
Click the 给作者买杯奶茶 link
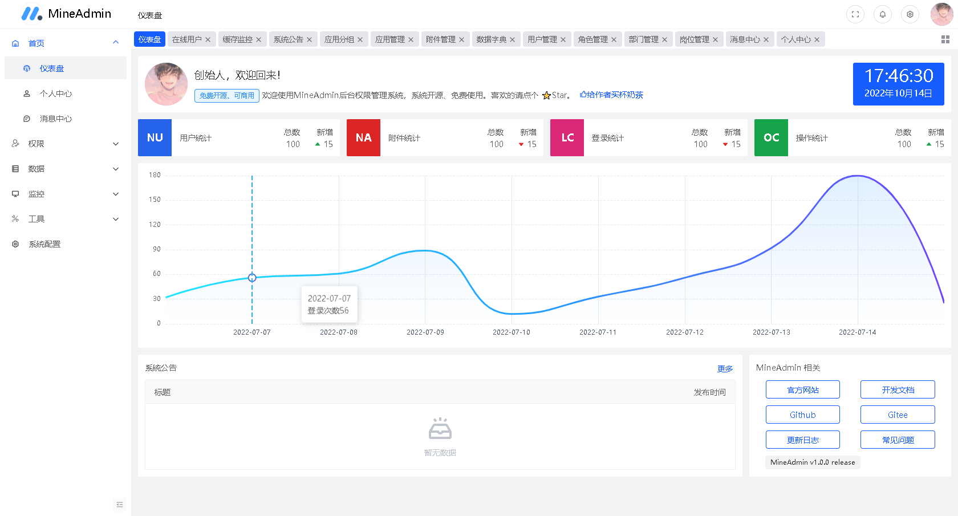[611, 95]
